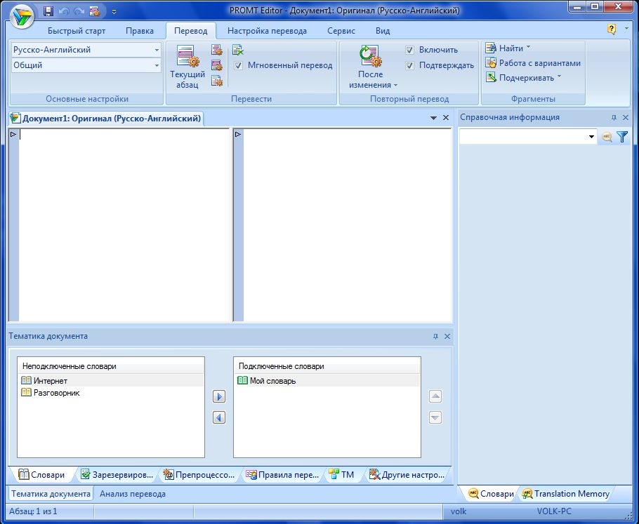Switch to the Анализ перевода tab
The height and width of the screenshot is (524, 639).
tap(133, 494)
